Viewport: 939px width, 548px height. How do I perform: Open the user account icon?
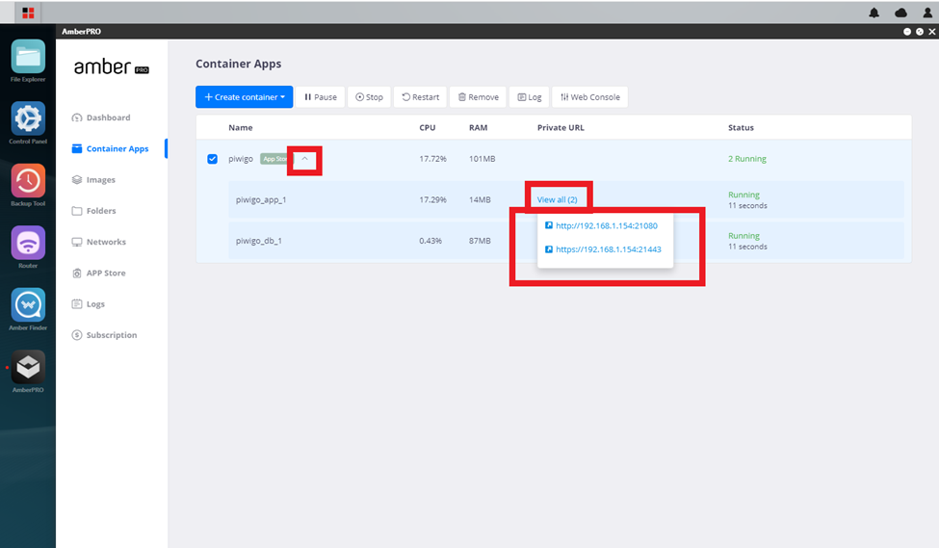coord(927,13)
